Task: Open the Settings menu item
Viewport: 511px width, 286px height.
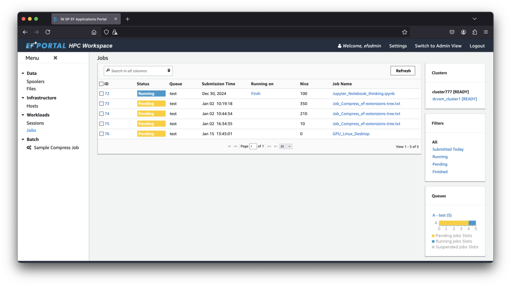Action: [398, 46]
